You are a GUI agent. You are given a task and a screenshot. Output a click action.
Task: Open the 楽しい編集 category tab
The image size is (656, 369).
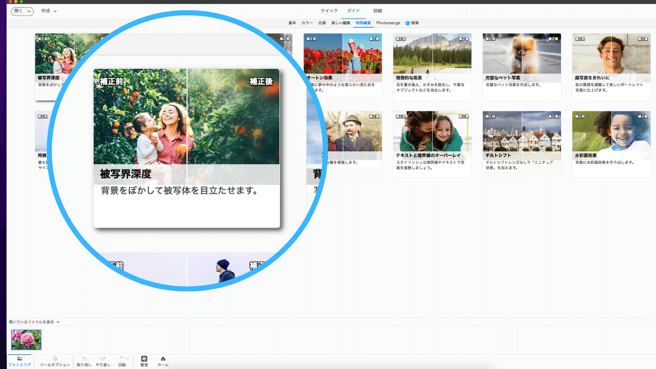tap(341, 23)
